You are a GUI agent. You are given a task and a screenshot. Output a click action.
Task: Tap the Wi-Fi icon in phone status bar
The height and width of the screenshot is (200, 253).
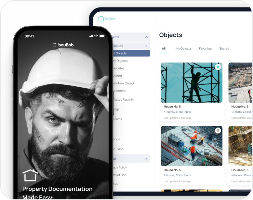96,36
